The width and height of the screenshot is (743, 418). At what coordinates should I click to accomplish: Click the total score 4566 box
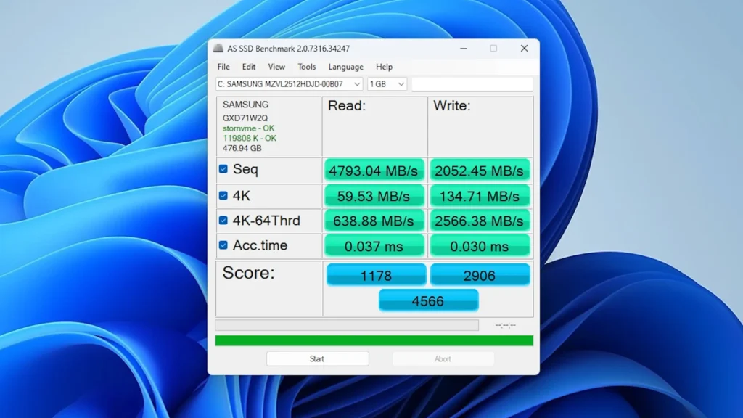[x=428, y=300]
